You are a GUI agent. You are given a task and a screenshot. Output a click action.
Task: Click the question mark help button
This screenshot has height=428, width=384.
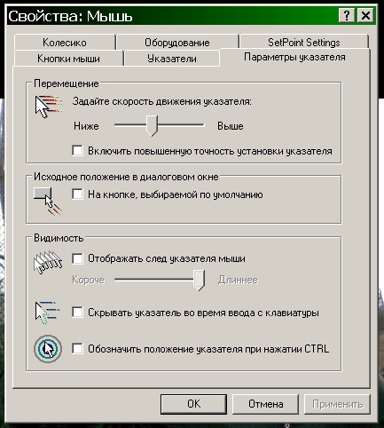347,15
